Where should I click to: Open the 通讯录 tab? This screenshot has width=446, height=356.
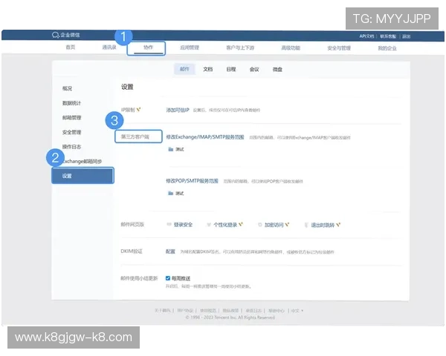pos(109,47)
